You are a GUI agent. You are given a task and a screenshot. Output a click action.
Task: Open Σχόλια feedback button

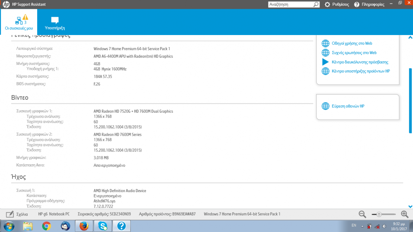click(x=17, y=214)
